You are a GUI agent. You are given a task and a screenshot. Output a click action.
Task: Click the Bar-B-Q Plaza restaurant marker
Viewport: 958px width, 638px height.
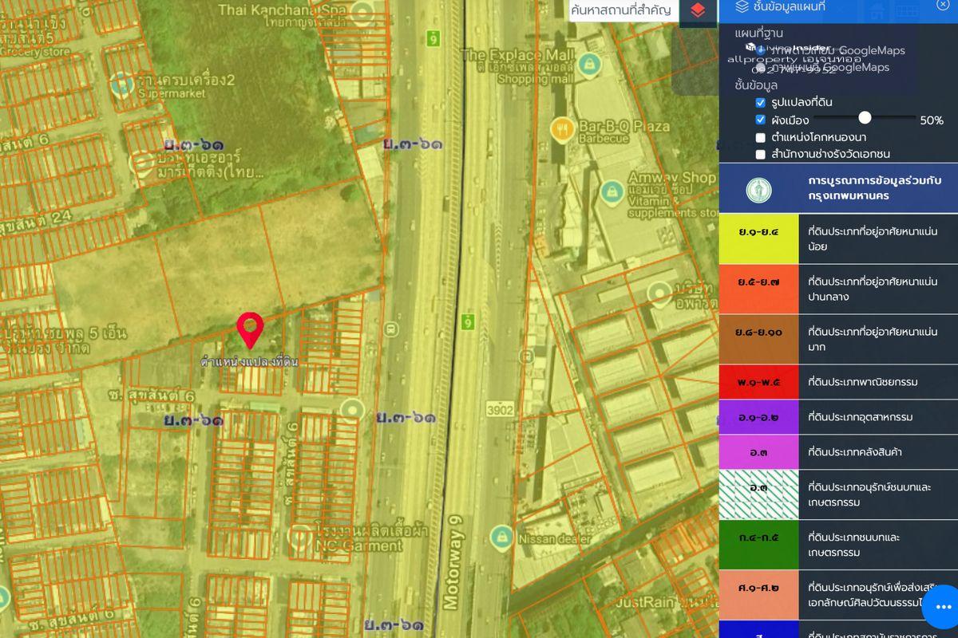[x=563, y=128]
